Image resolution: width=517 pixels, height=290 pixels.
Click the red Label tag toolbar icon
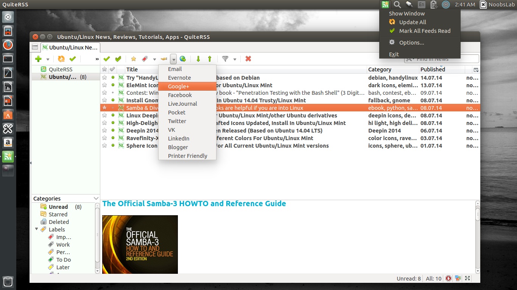point(145,59)
